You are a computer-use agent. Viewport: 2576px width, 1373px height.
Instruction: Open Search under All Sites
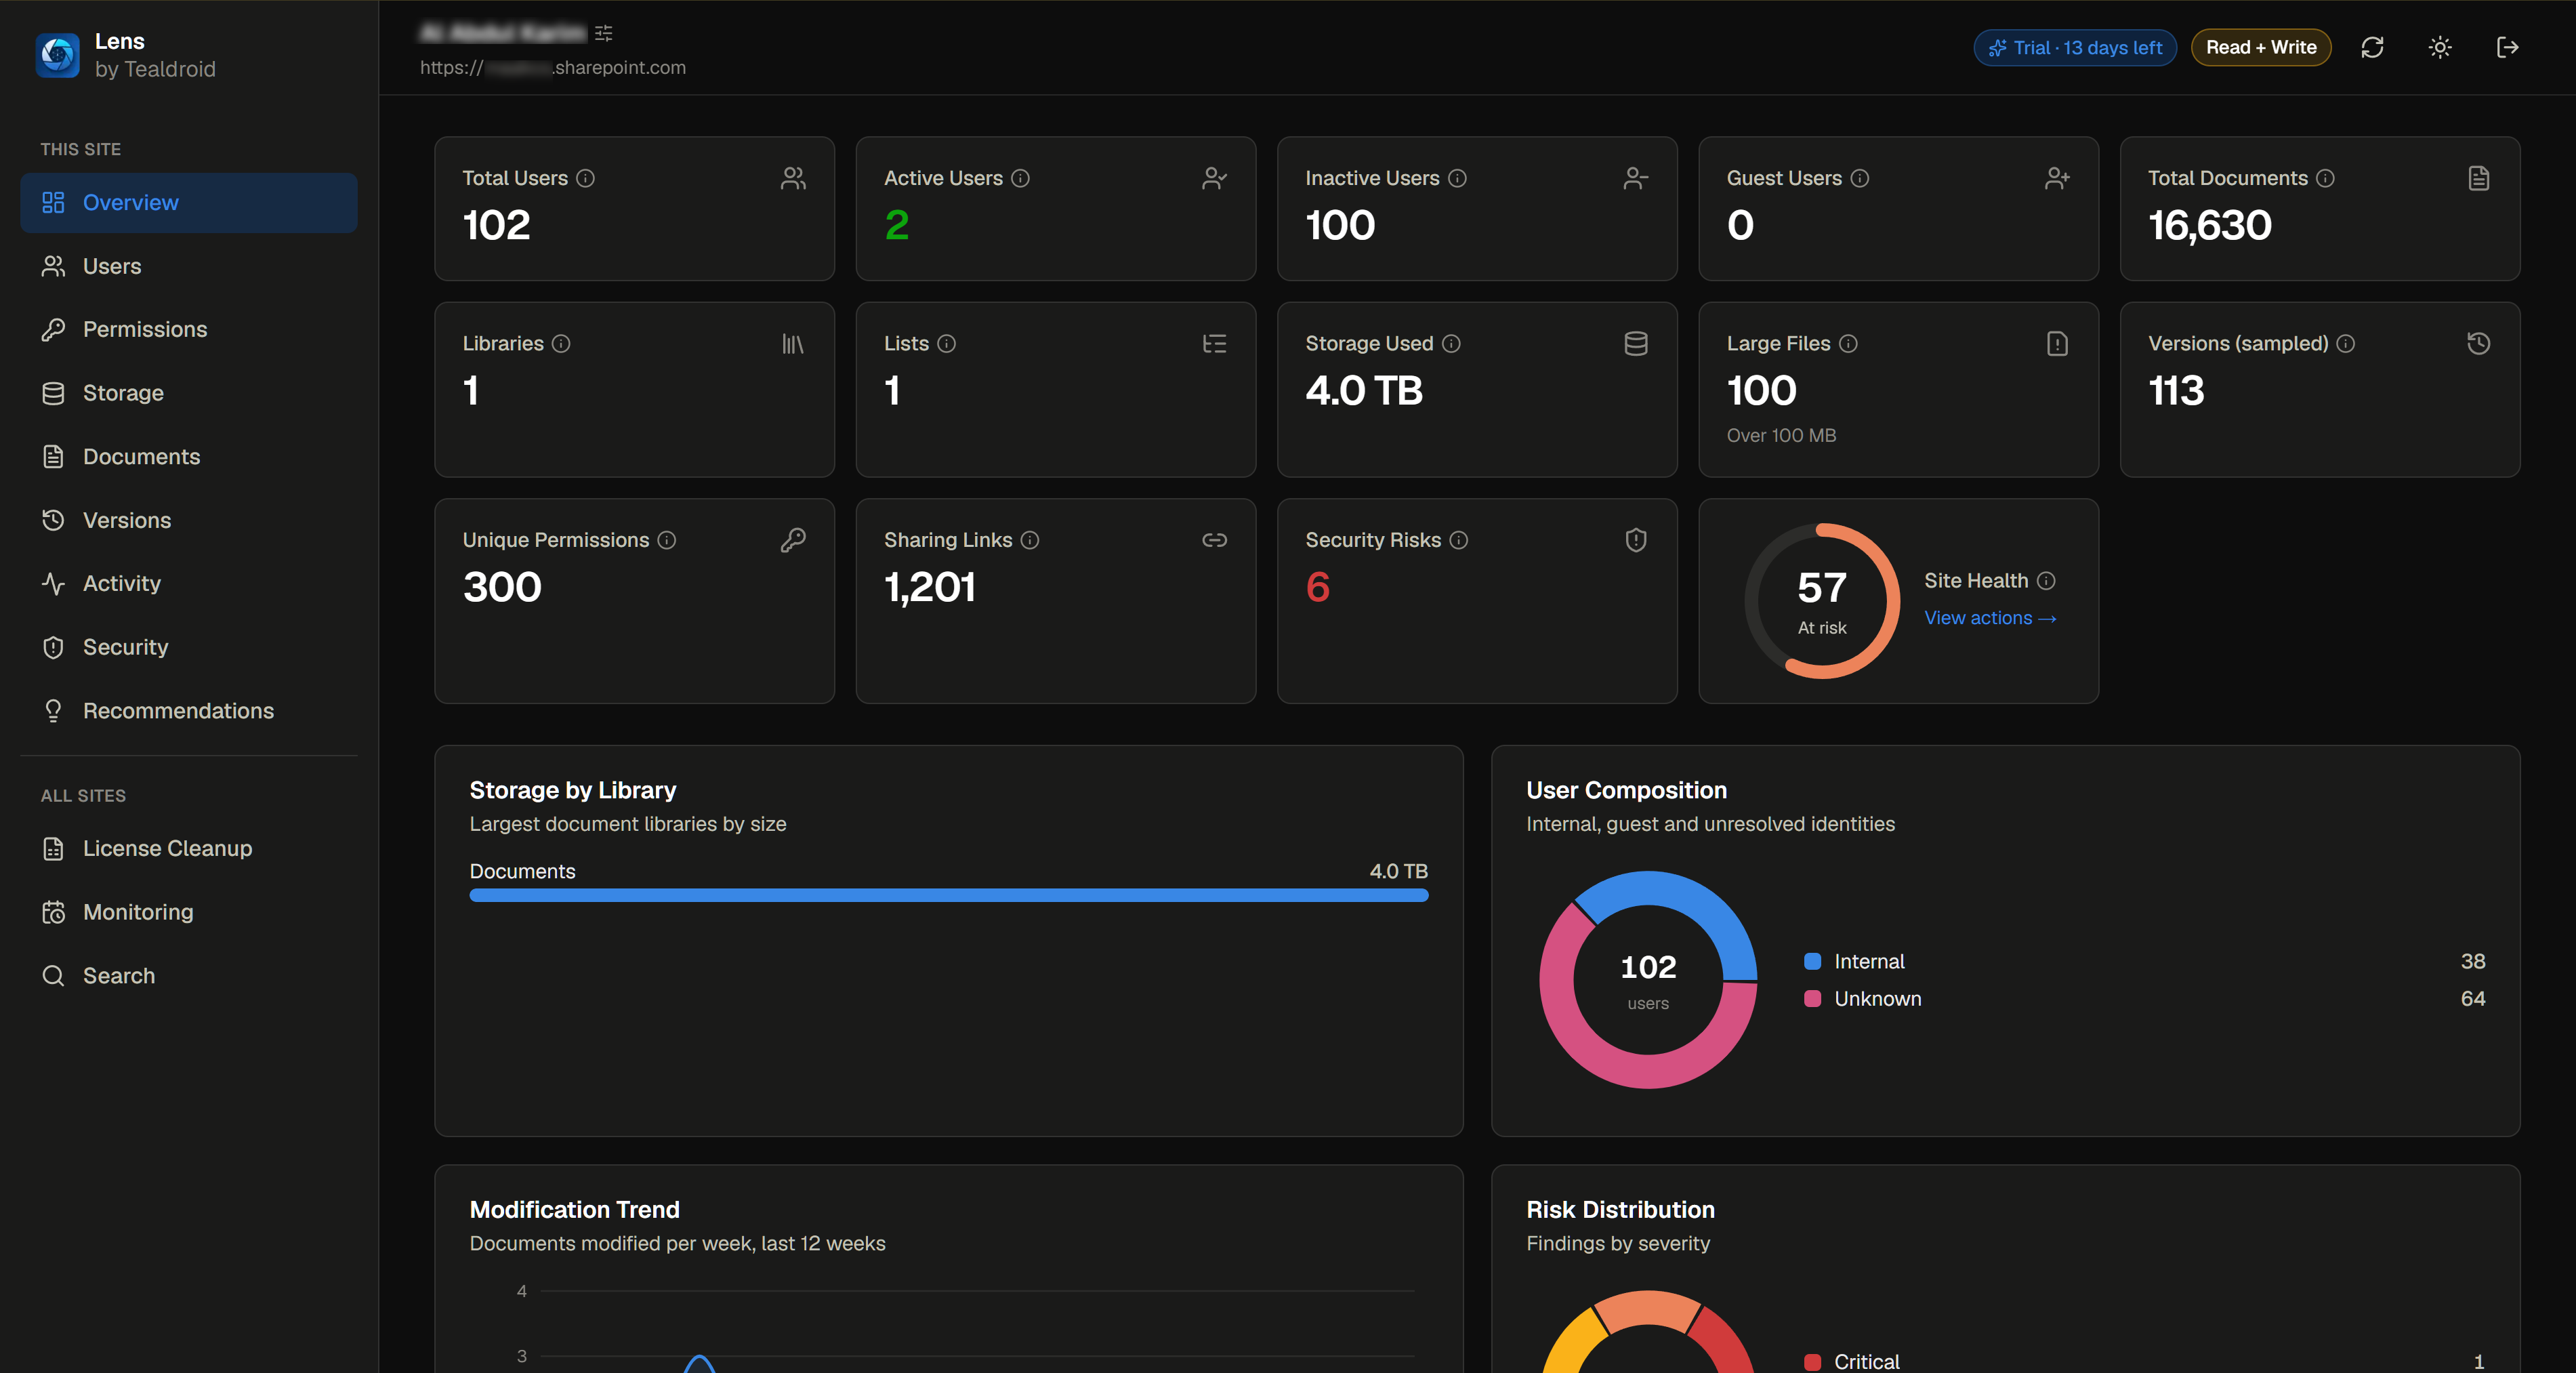[189, 976]
